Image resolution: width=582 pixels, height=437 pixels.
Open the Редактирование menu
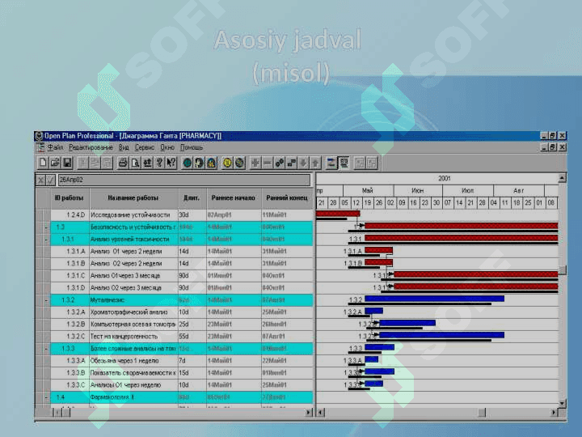[x=91, y=147]
